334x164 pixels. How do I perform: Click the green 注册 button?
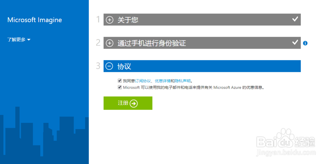tap(128, 103)
